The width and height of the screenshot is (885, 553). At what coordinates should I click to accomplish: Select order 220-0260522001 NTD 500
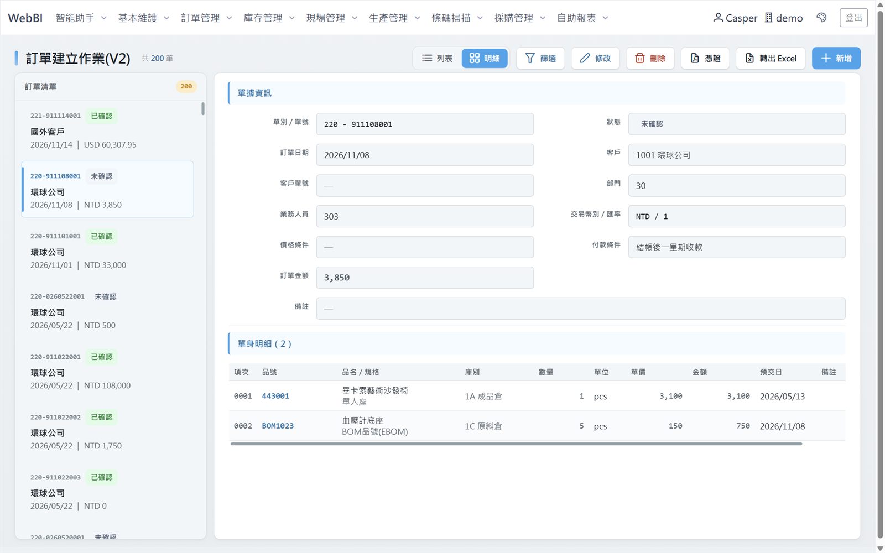coord(107,311)
